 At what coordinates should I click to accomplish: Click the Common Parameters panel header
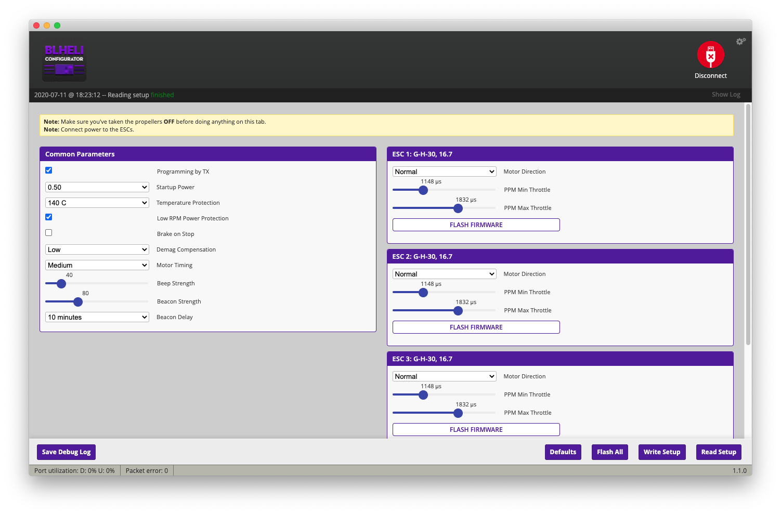point(208,154)
